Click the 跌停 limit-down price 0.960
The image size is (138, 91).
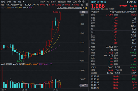pos(134,64)
